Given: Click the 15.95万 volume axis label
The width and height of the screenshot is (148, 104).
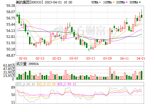Looking at the screenshot, I should tap(9, 76).
